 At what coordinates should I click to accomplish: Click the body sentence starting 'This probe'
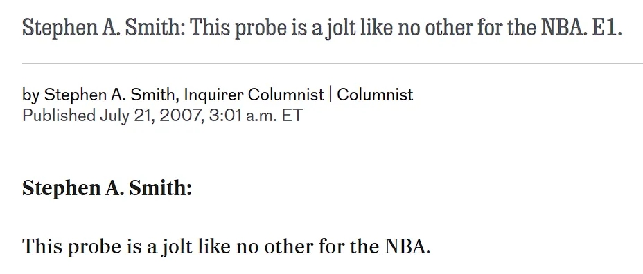pyautogui.click(x=226, y=246)
